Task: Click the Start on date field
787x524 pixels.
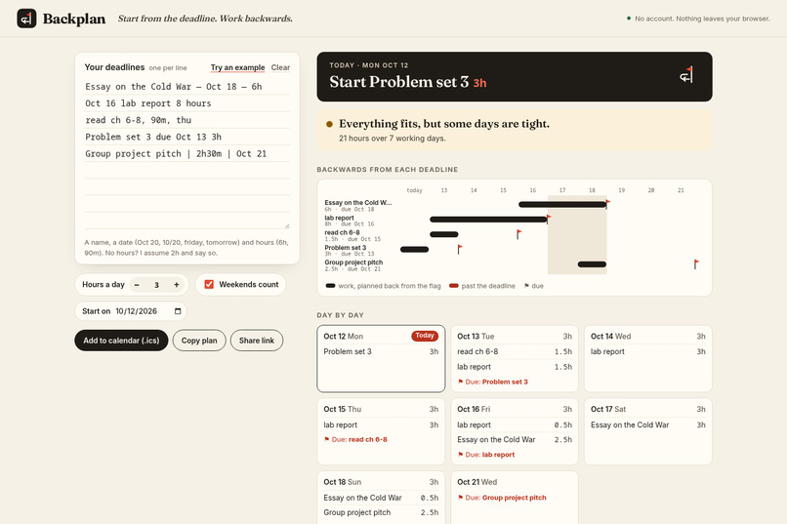Action: pos(148,311)
